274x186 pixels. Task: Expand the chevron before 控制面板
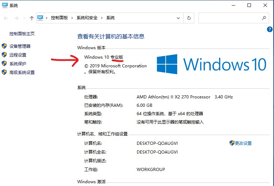tap(47, 18)
